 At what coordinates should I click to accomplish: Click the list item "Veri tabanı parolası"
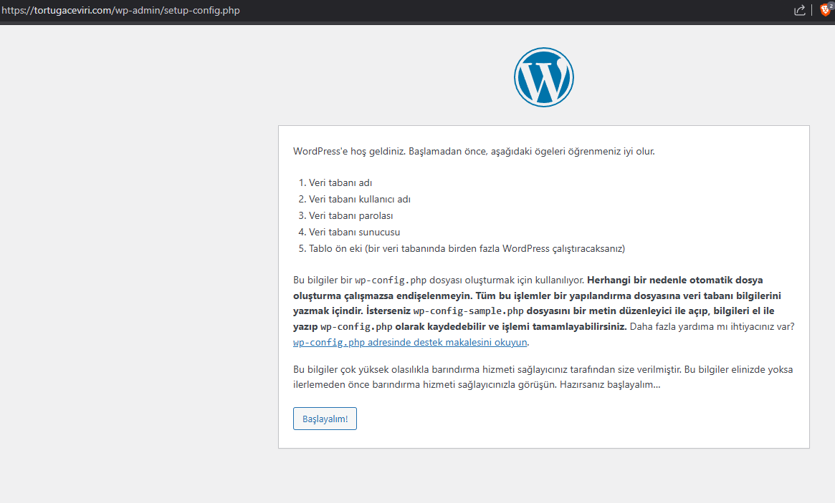coord(351,215)
